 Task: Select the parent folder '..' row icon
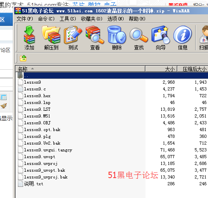[20, 75]
